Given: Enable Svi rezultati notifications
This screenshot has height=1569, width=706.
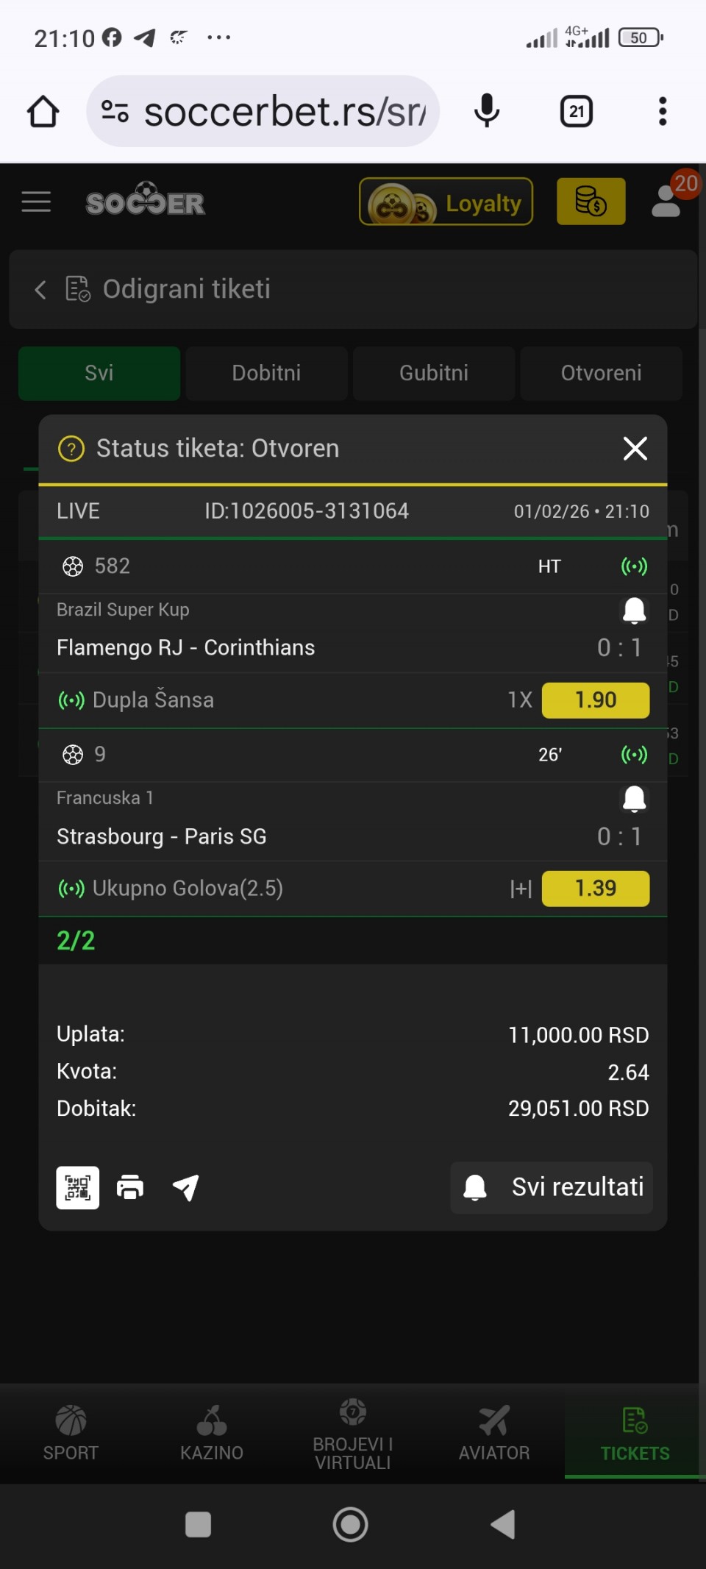Looking at the screenshot, I should tap(552, 1187).
